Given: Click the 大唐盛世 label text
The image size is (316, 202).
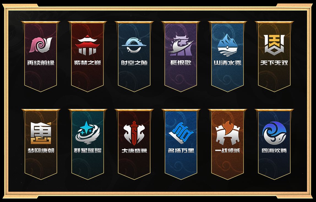Looking at the screenshot, I should (x=134, y=151).
